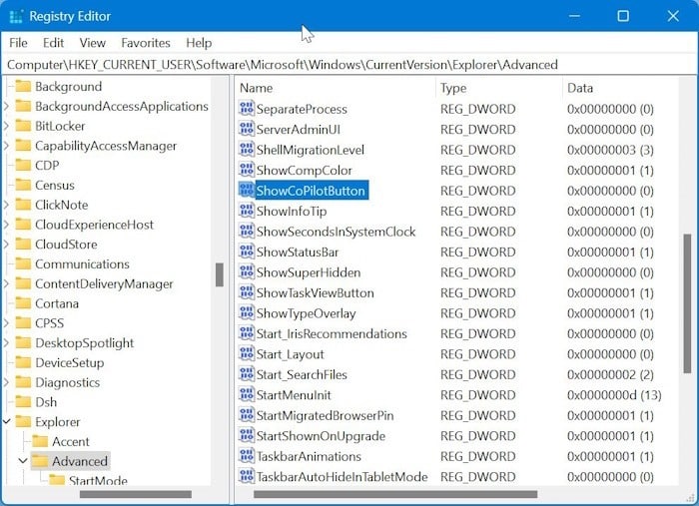Select the StartMode subkey
The height and width of the screenshot is (506, 699).
point(98,481)
